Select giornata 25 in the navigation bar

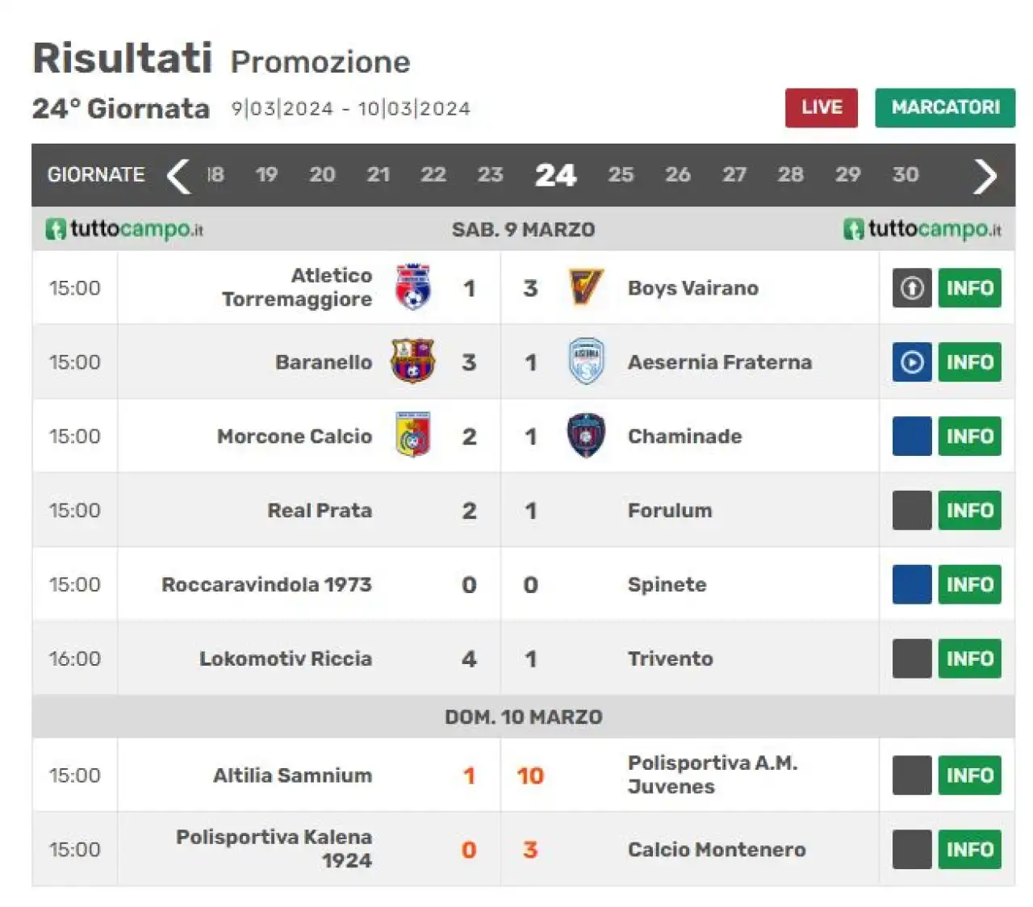pyautogui.click(x=621, y=174)
